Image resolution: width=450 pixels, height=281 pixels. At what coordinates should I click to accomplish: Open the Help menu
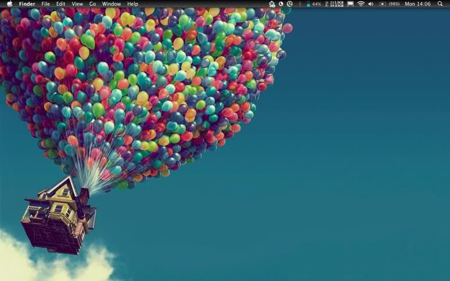tap(132, 4)
